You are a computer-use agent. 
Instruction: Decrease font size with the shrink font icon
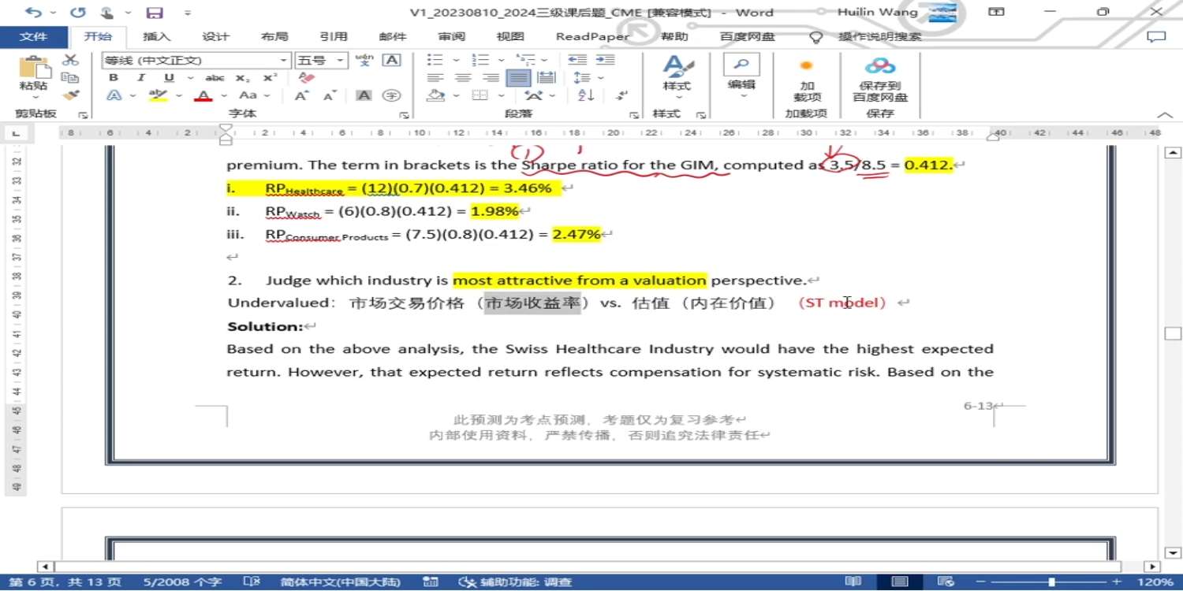(x=330, y=95)
